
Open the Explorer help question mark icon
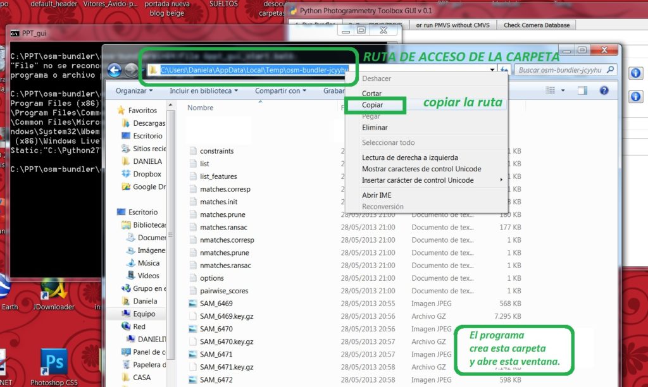click(604, 90)
